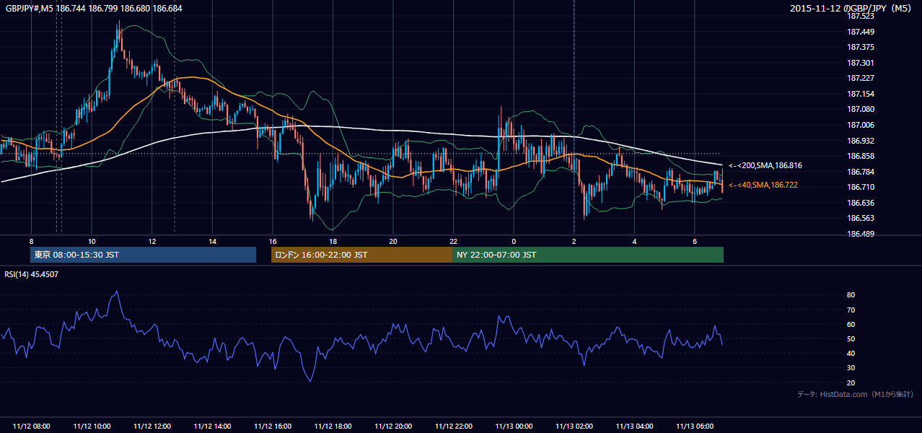Select the 200 SMA 186.816 label
This screenshot has height=433, width=922.
tap(765, 165)
